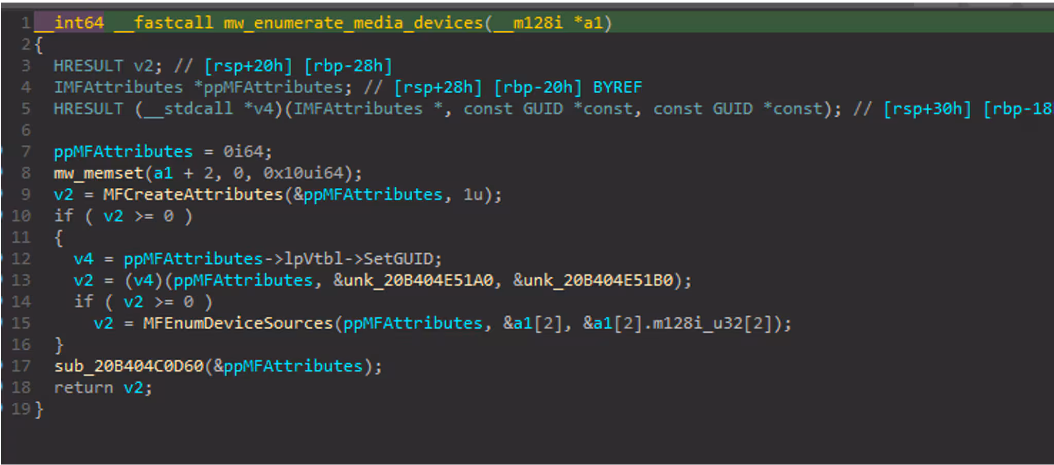1054x465 pixels.
Task: Click the __m128i parameter type in signature
Action: coord(528,23)
